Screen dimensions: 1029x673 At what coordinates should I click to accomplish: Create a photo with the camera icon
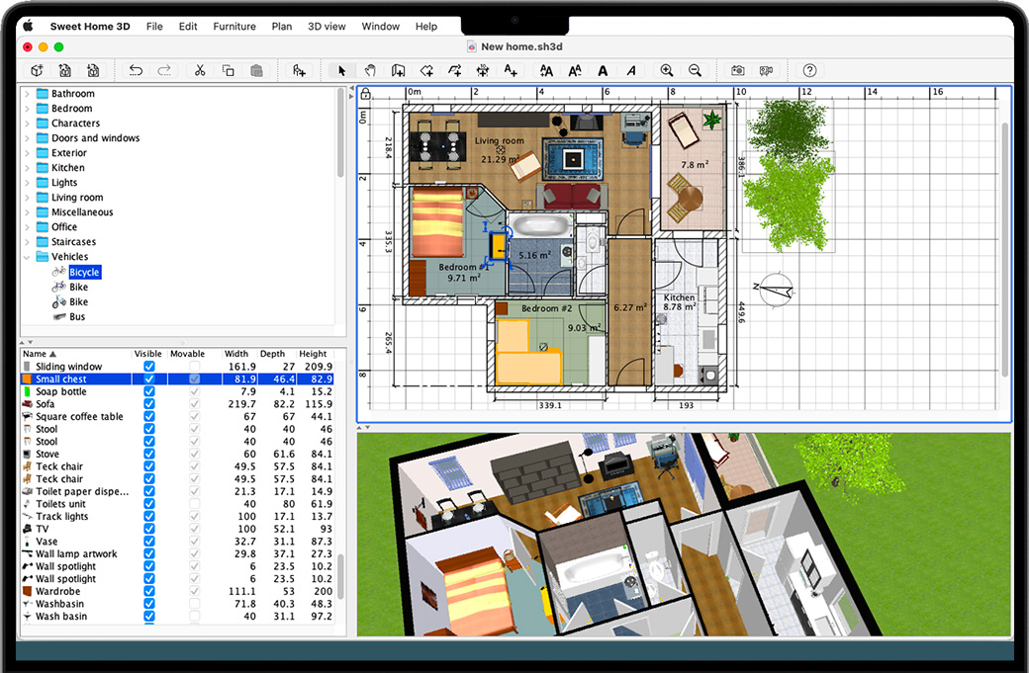click(737, 70)
